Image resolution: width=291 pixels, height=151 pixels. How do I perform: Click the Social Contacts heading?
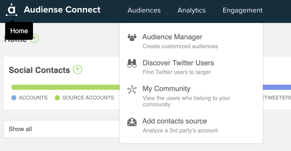click(x=39, y=70)
